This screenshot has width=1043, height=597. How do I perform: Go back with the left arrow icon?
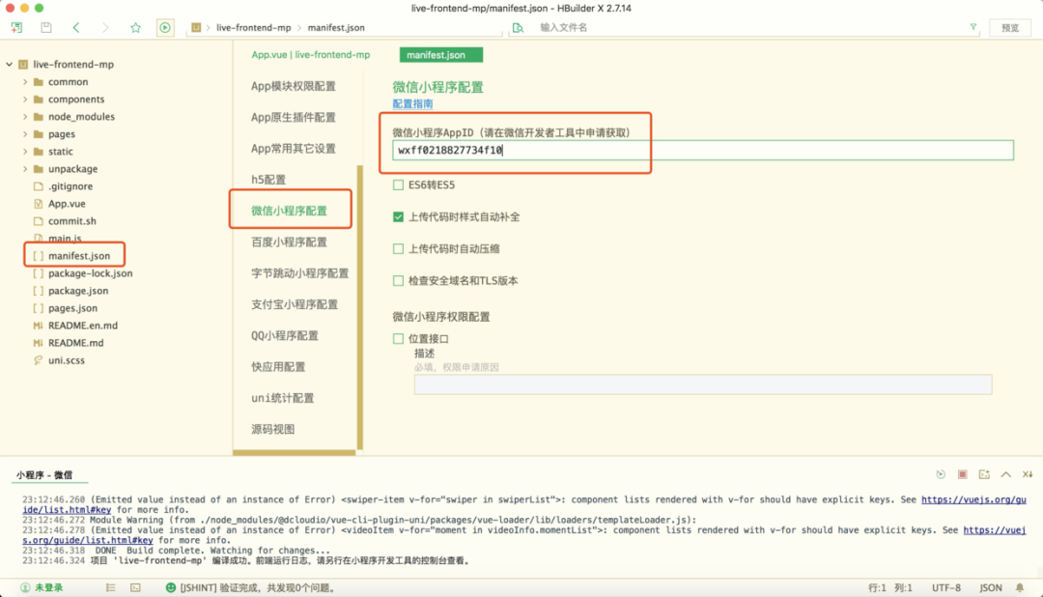pos(76,27)
